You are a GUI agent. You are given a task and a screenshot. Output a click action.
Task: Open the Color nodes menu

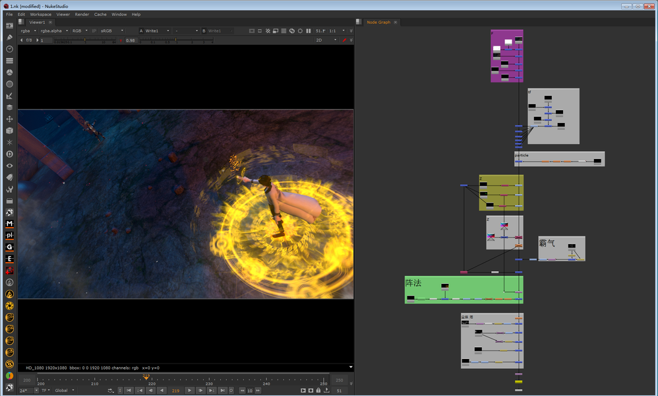coord(9,72)
